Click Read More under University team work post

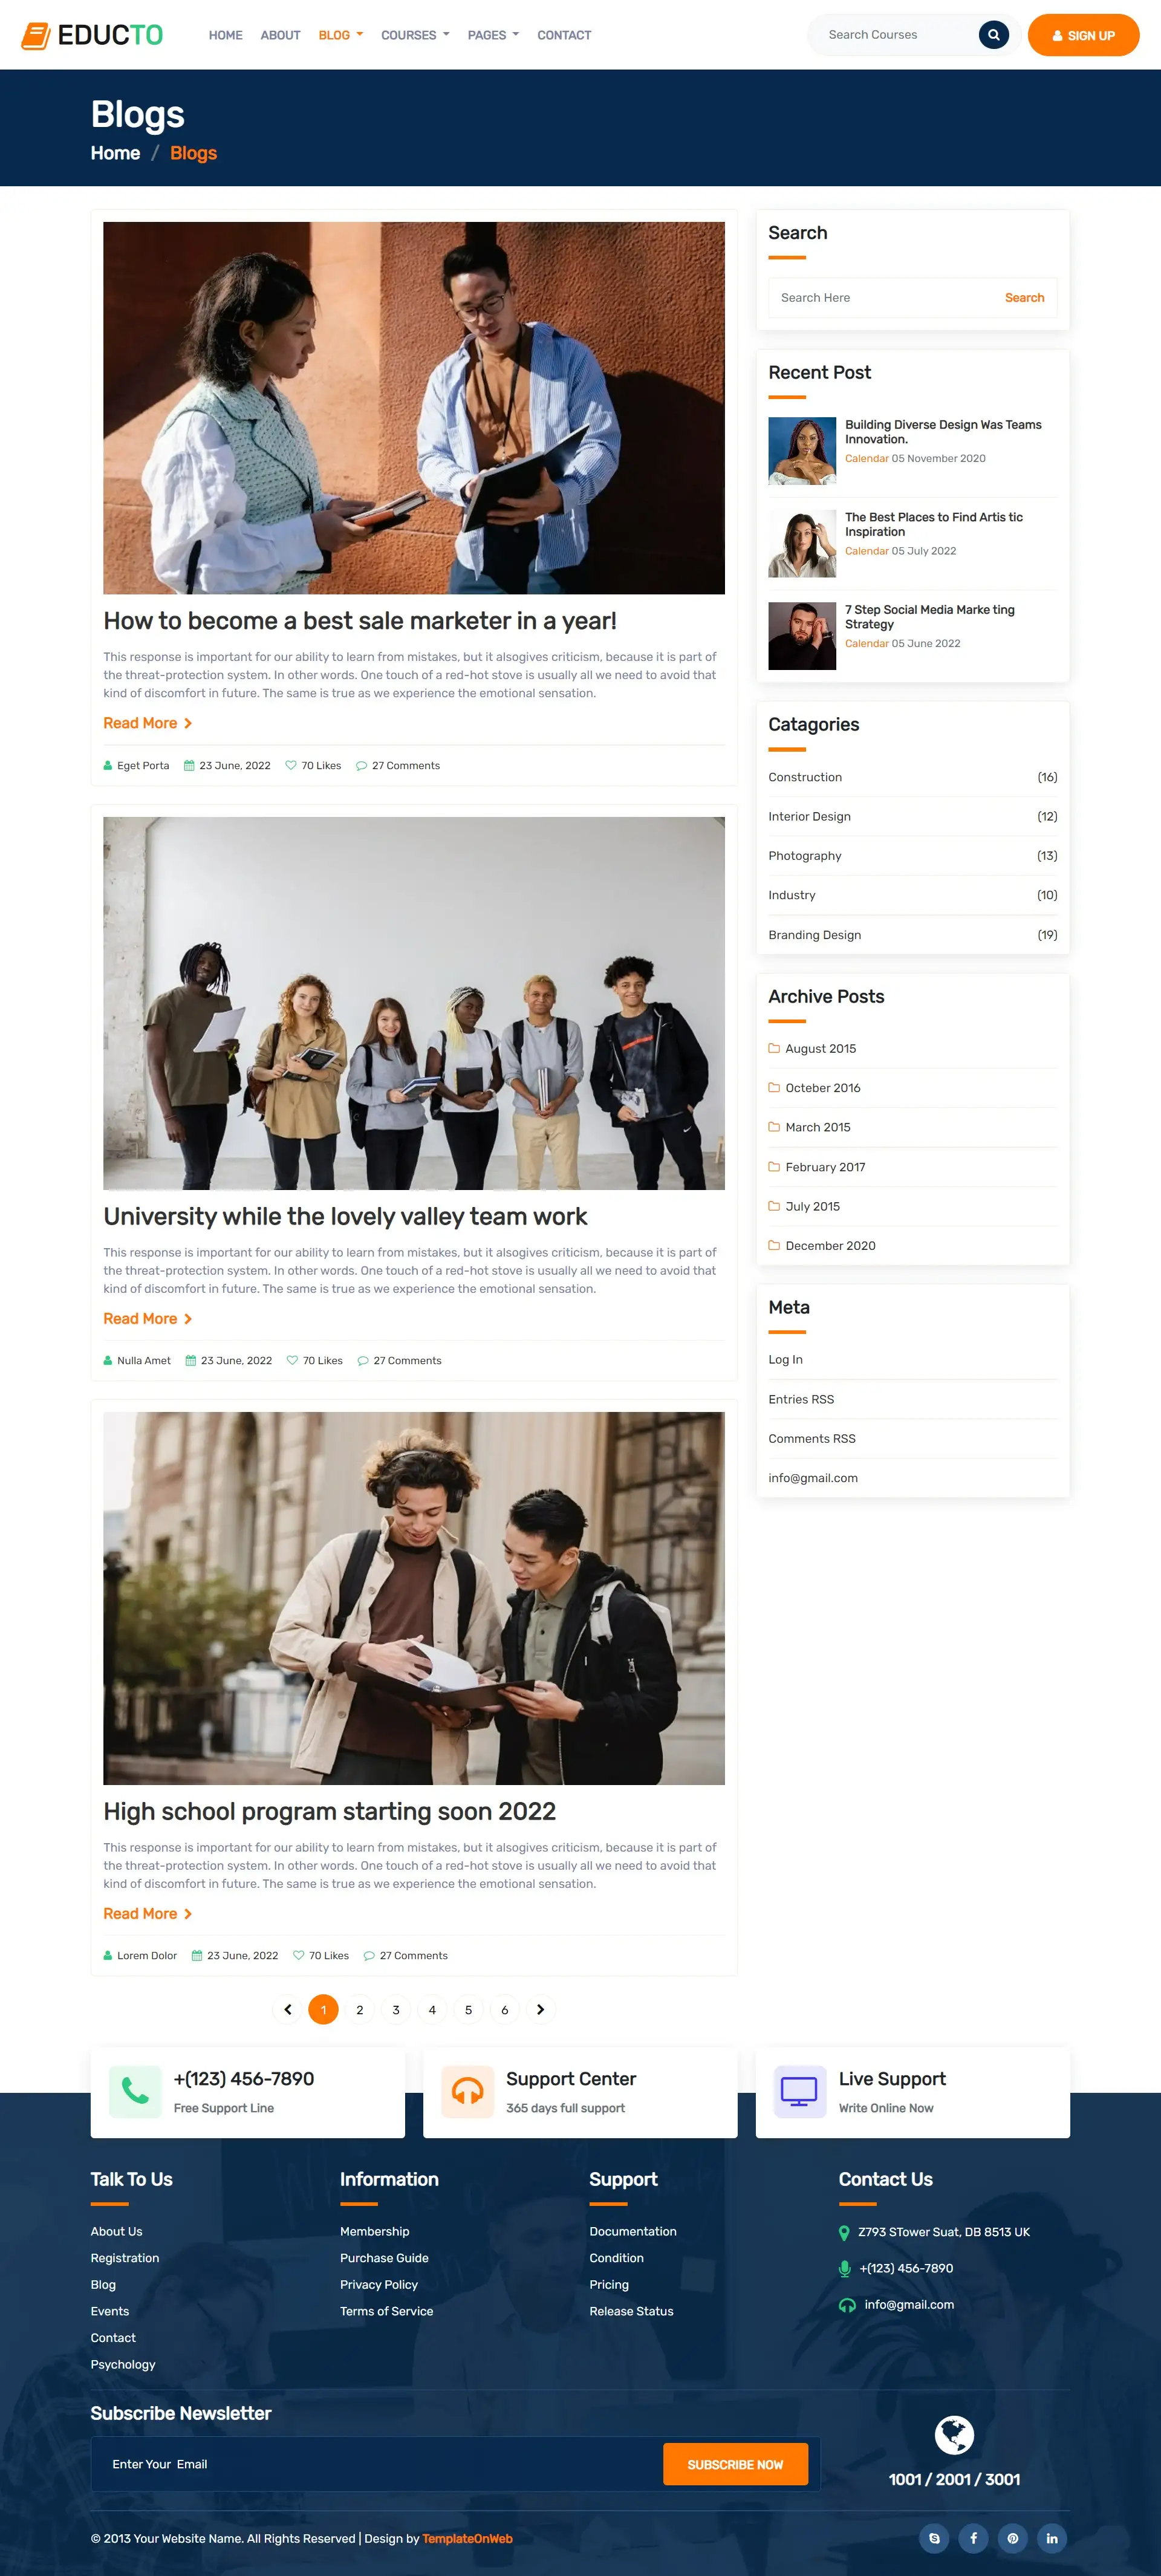[x=148, y=1318]
